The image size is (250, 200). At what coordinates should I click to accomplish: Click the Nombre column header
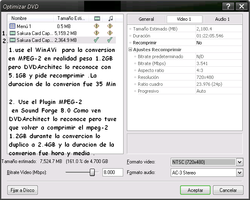30,18
